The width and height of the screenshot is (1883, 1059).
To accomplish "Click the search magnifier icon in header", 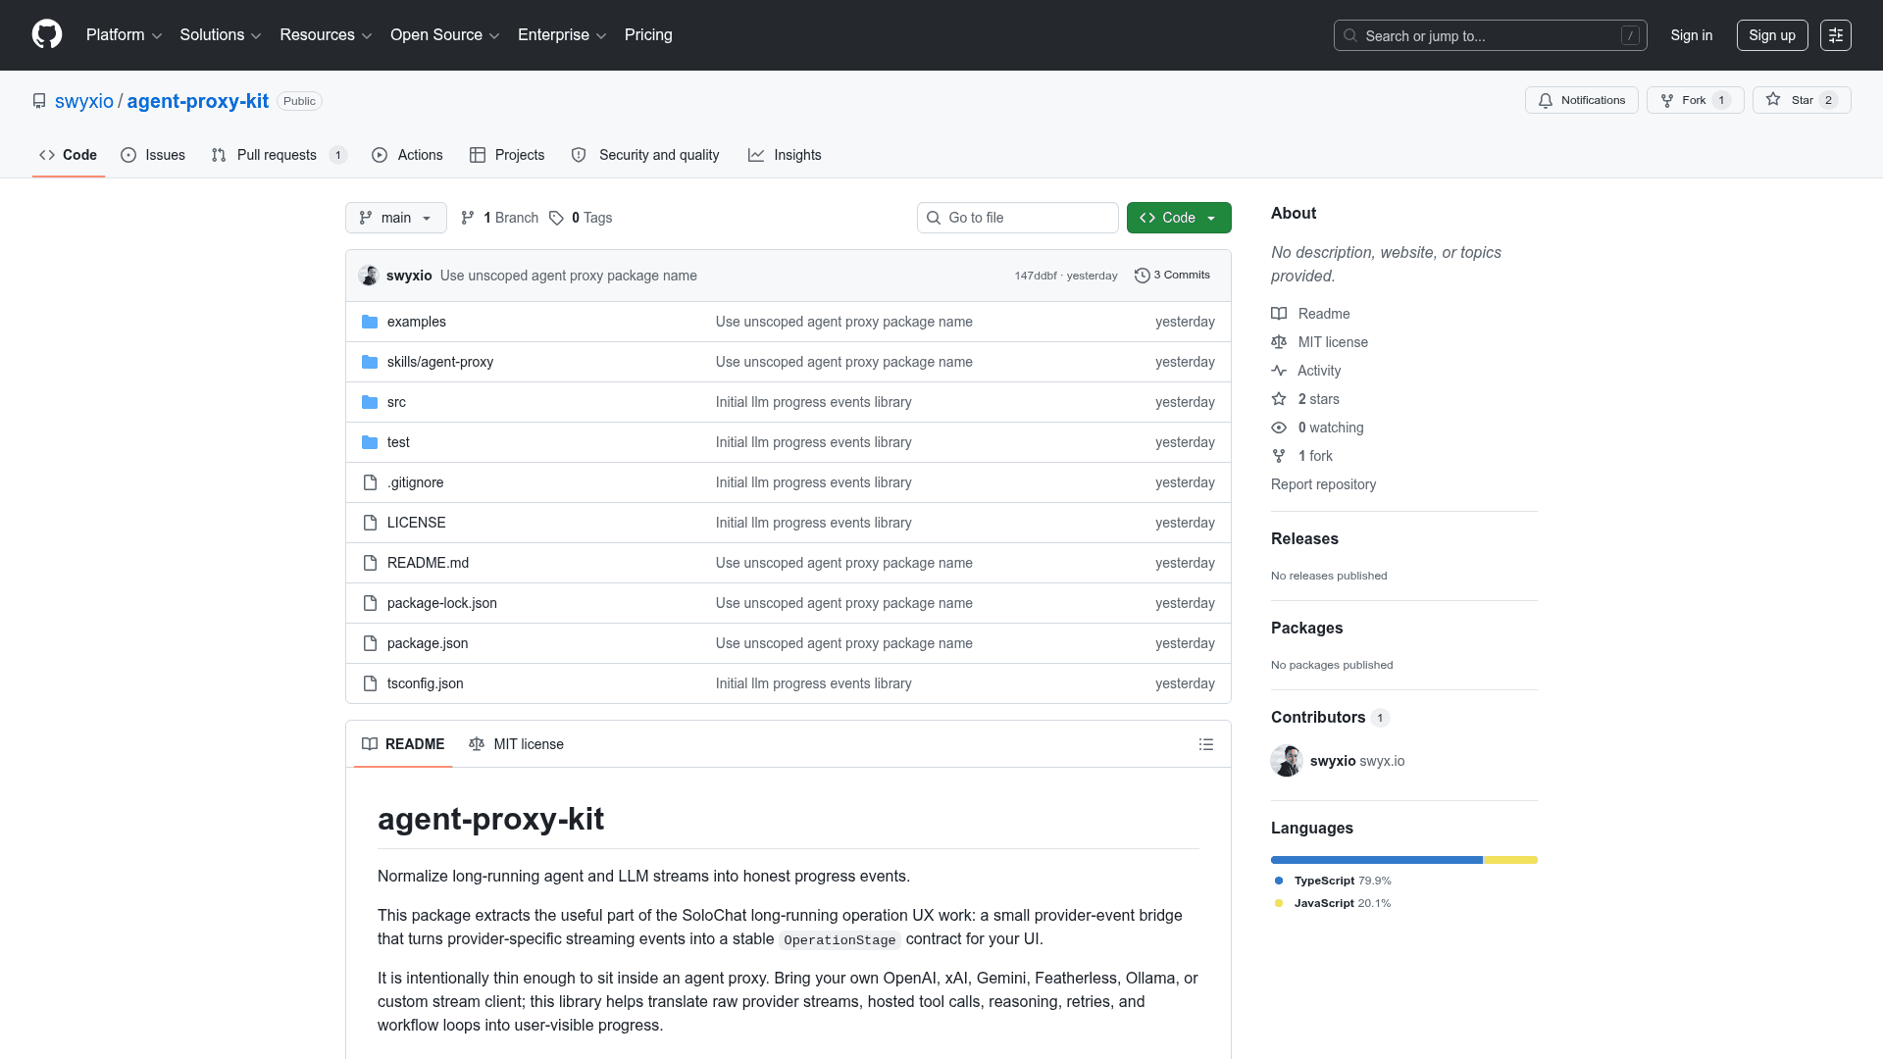I will coord(1350,35).
